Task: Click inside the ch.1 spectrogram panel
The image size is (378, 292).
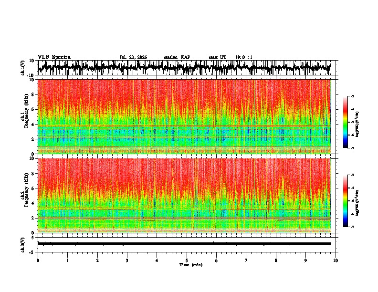Action: [x=184, y=116]
